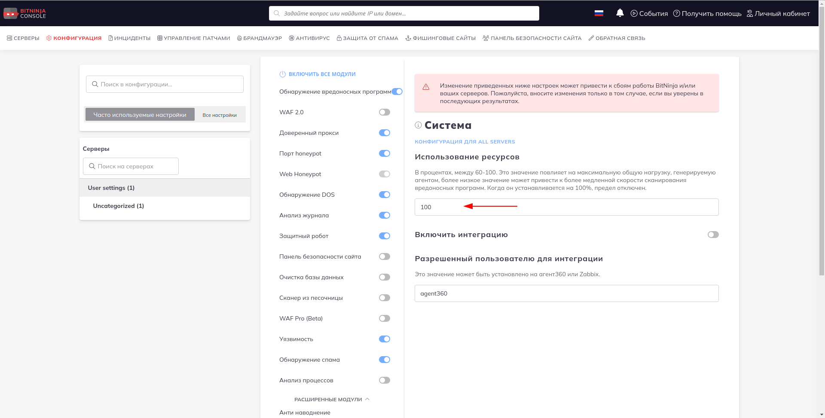Open the Uncategorized (1) server group
825x418 pixels.
(x=119, y=206)
